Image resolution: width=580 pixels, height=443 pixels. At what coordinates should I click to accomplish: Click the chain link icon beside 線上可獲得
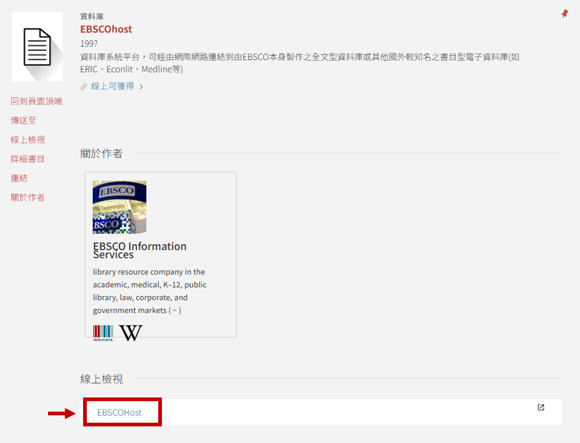click(x=84, y=87)
